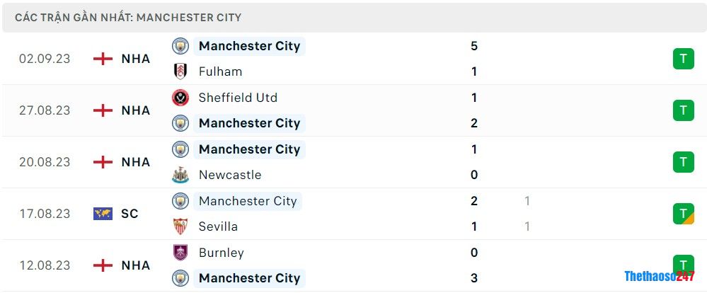Click the Burnley club crest icon

tap(180, 253)
